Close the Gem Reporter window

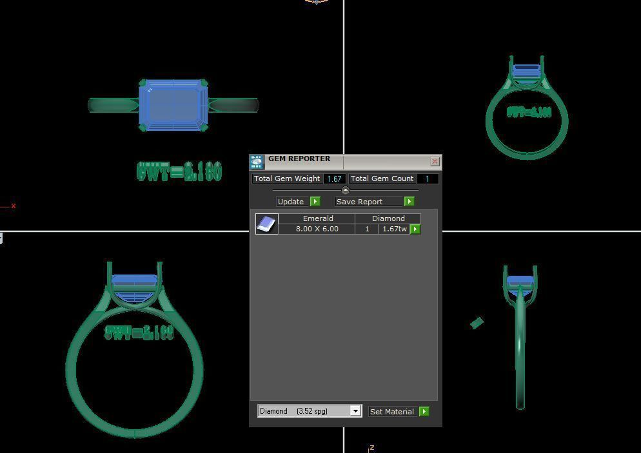(x=435, y=161)
